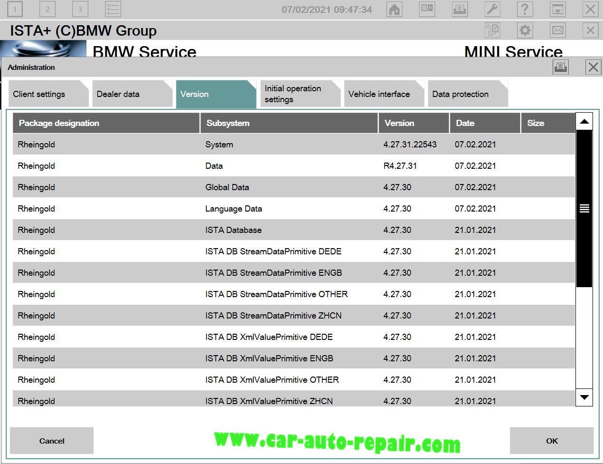Close the Administration dialog

[593, 67]
